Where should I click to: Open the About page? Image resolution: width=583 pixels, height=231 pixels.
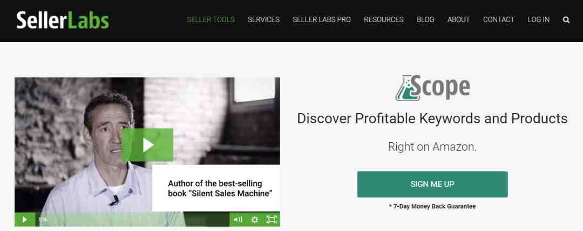[x=459, y=19]
